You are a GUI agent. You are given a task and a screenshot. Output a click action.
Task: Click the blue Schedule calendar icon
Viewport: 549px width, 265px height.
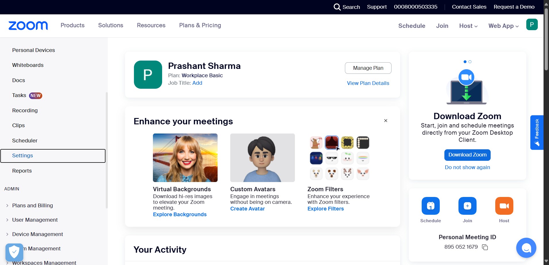[x=431, y=206]
